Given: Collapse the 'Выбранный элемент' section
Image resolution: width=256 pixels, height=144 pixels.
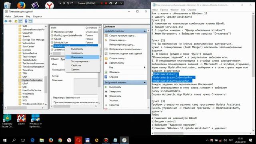Looking at the screenshot, I should click(145, 82).
